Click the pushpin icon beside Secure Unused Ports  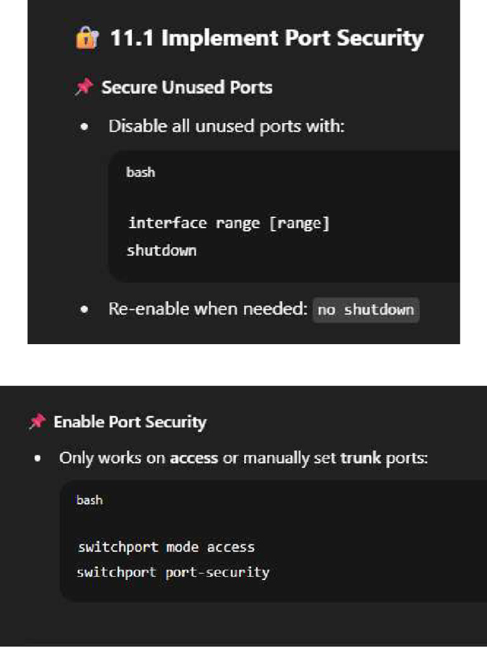[84, 87]
